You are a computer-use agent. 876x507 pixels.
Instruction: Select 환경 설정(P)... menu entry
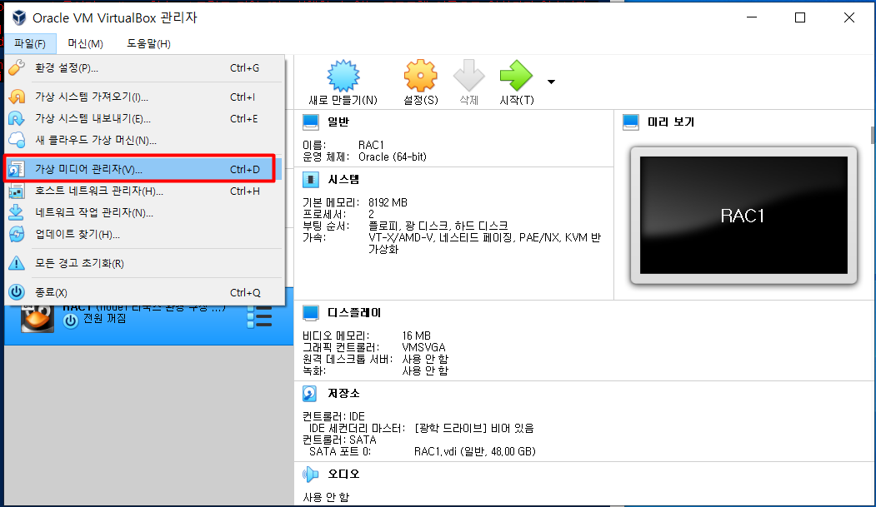(143, 68)
